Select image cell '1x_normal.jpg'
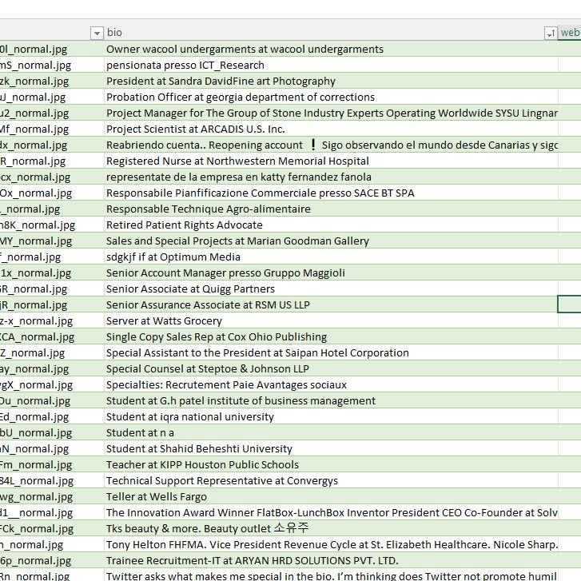Viewport: 581px width, 581px height. point(52,273)
